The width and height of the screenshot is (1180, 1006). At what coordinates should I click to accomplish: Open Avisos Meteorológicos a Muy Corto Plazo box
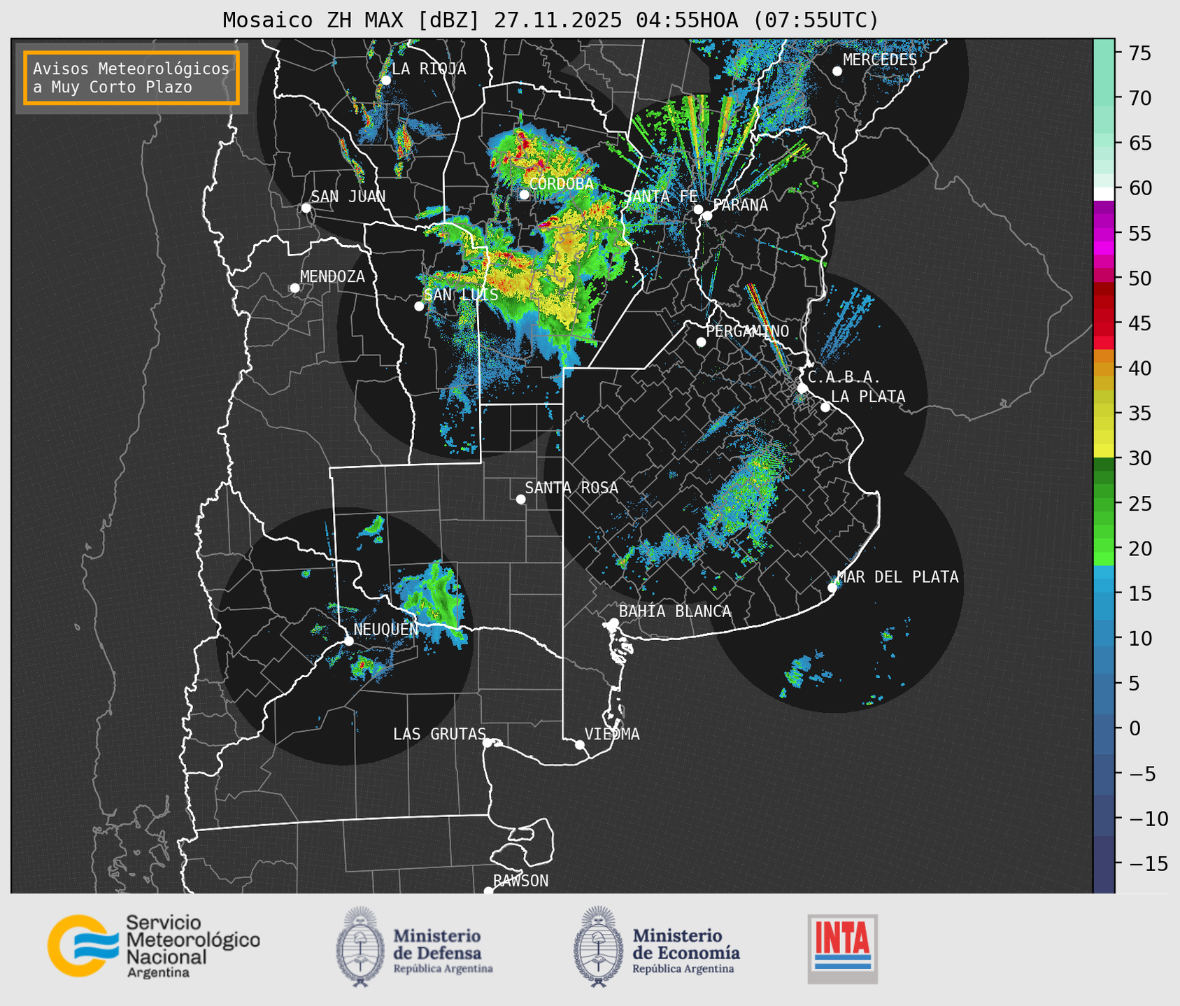pos(131,78)
